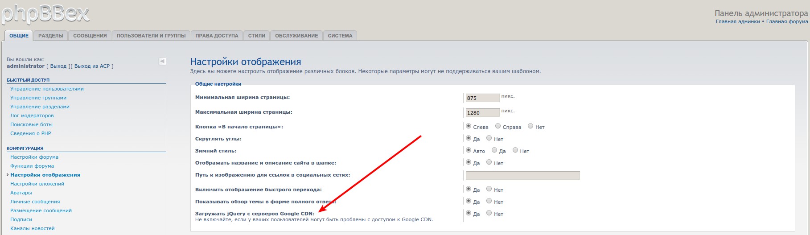Click the social network image path field
The height and width of the screenshot is (235, 810).
(522, 175)
